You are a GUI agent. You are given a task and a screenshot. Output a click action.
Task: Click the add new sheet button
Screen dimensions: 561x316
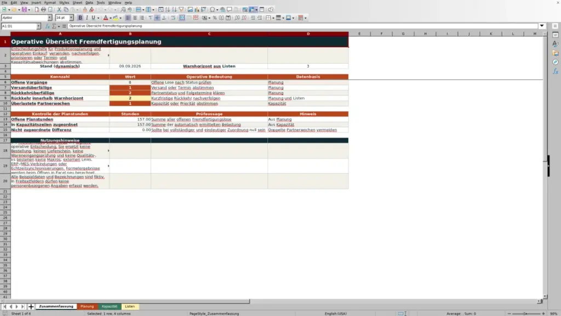pyautogui.click(x=31, y=307)
